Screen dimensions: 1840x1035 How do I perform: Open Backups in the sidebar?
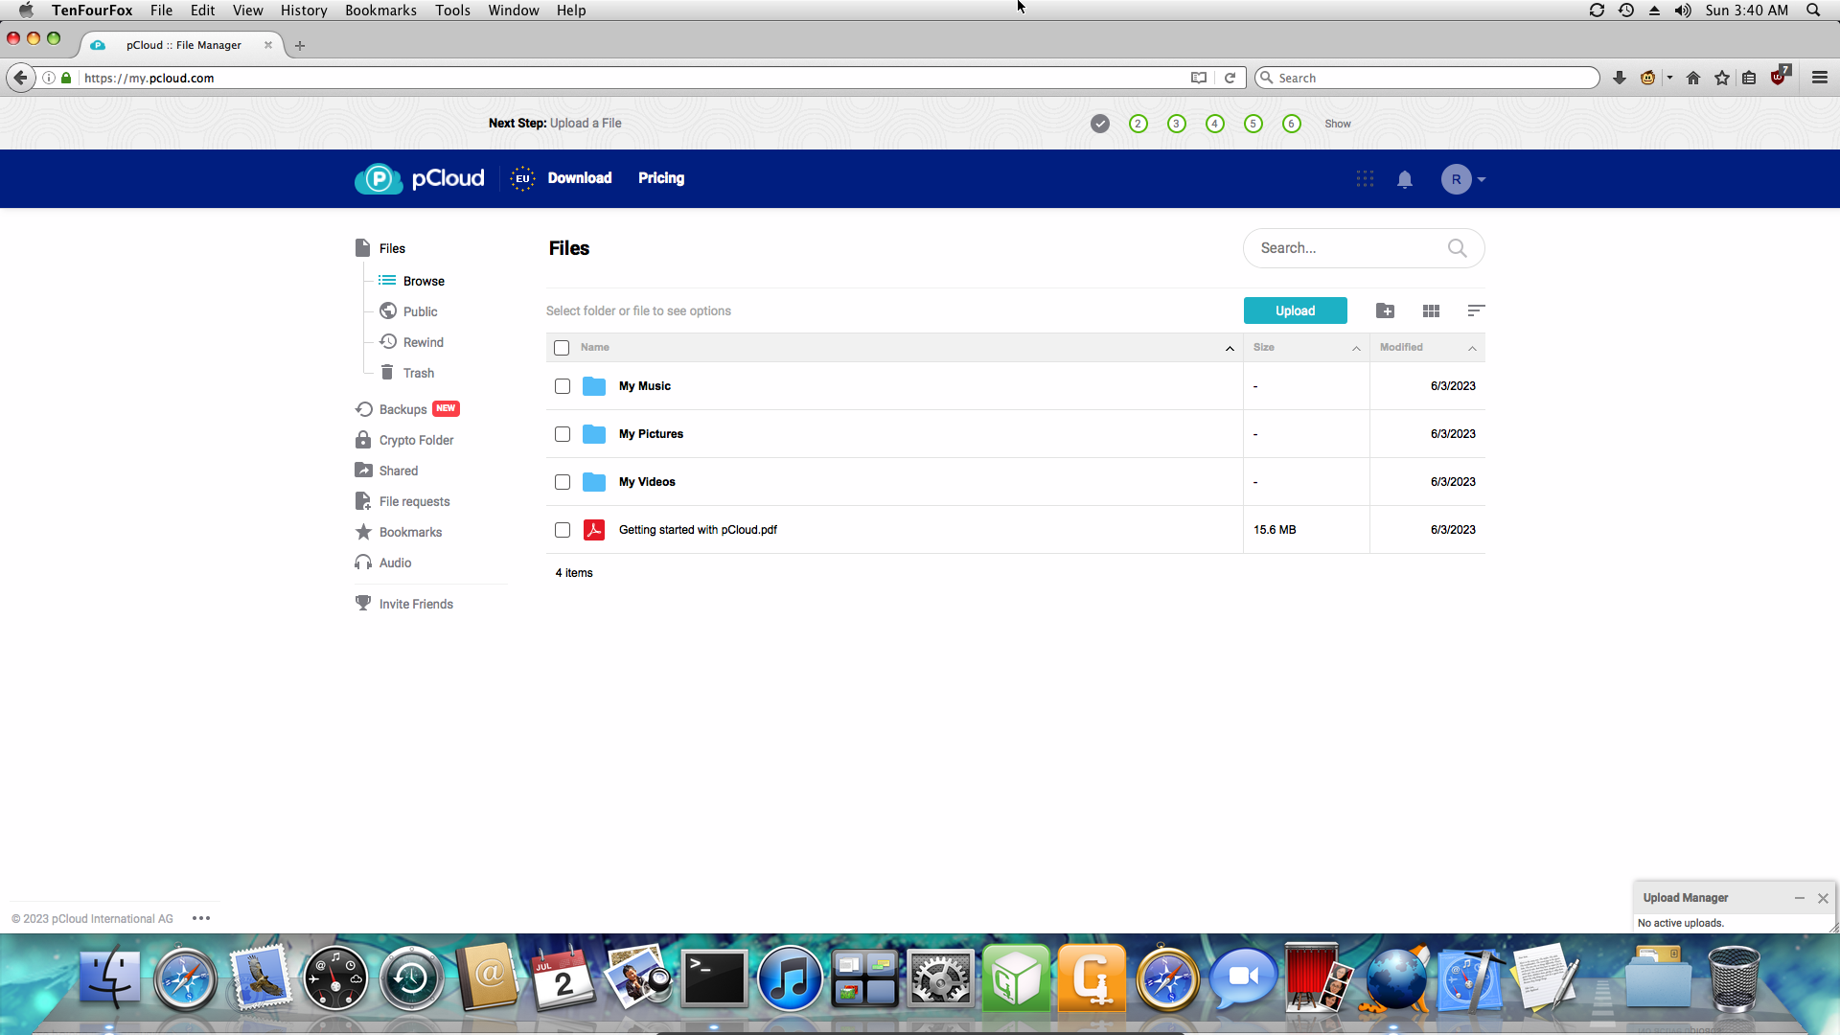402,409
